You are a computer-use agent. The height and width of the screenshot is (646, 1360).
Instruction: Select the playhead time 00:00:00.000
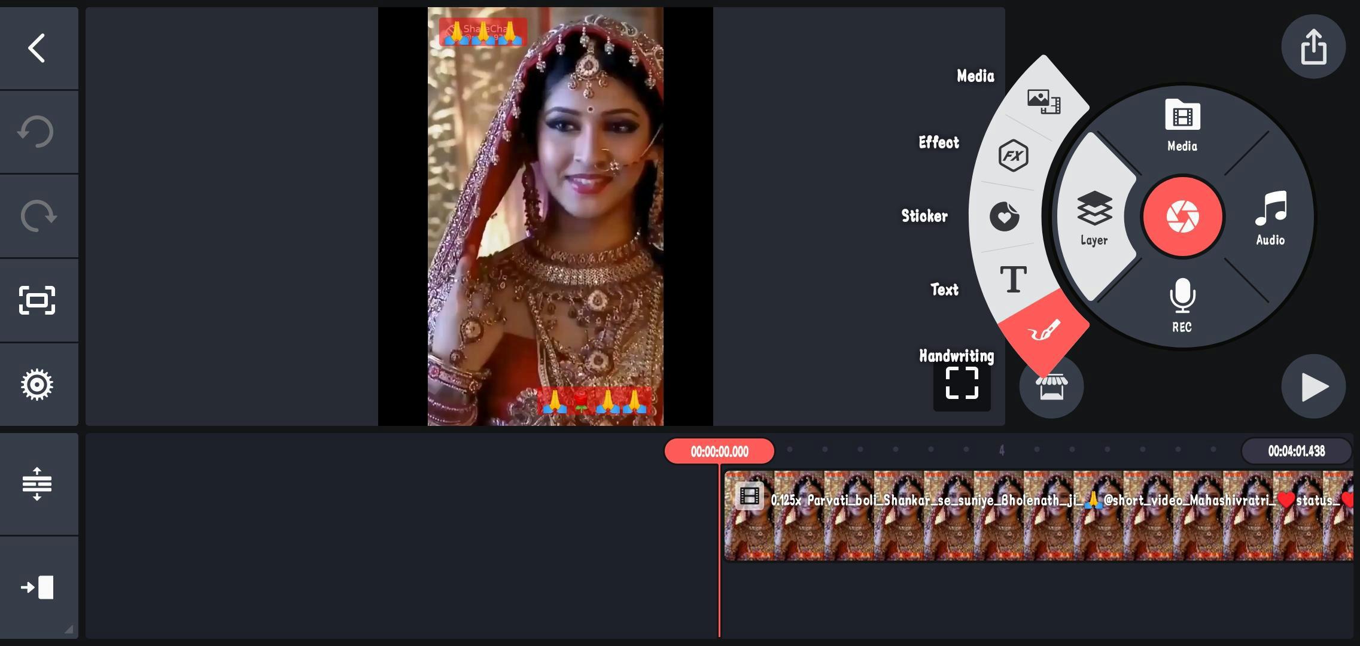719,452
